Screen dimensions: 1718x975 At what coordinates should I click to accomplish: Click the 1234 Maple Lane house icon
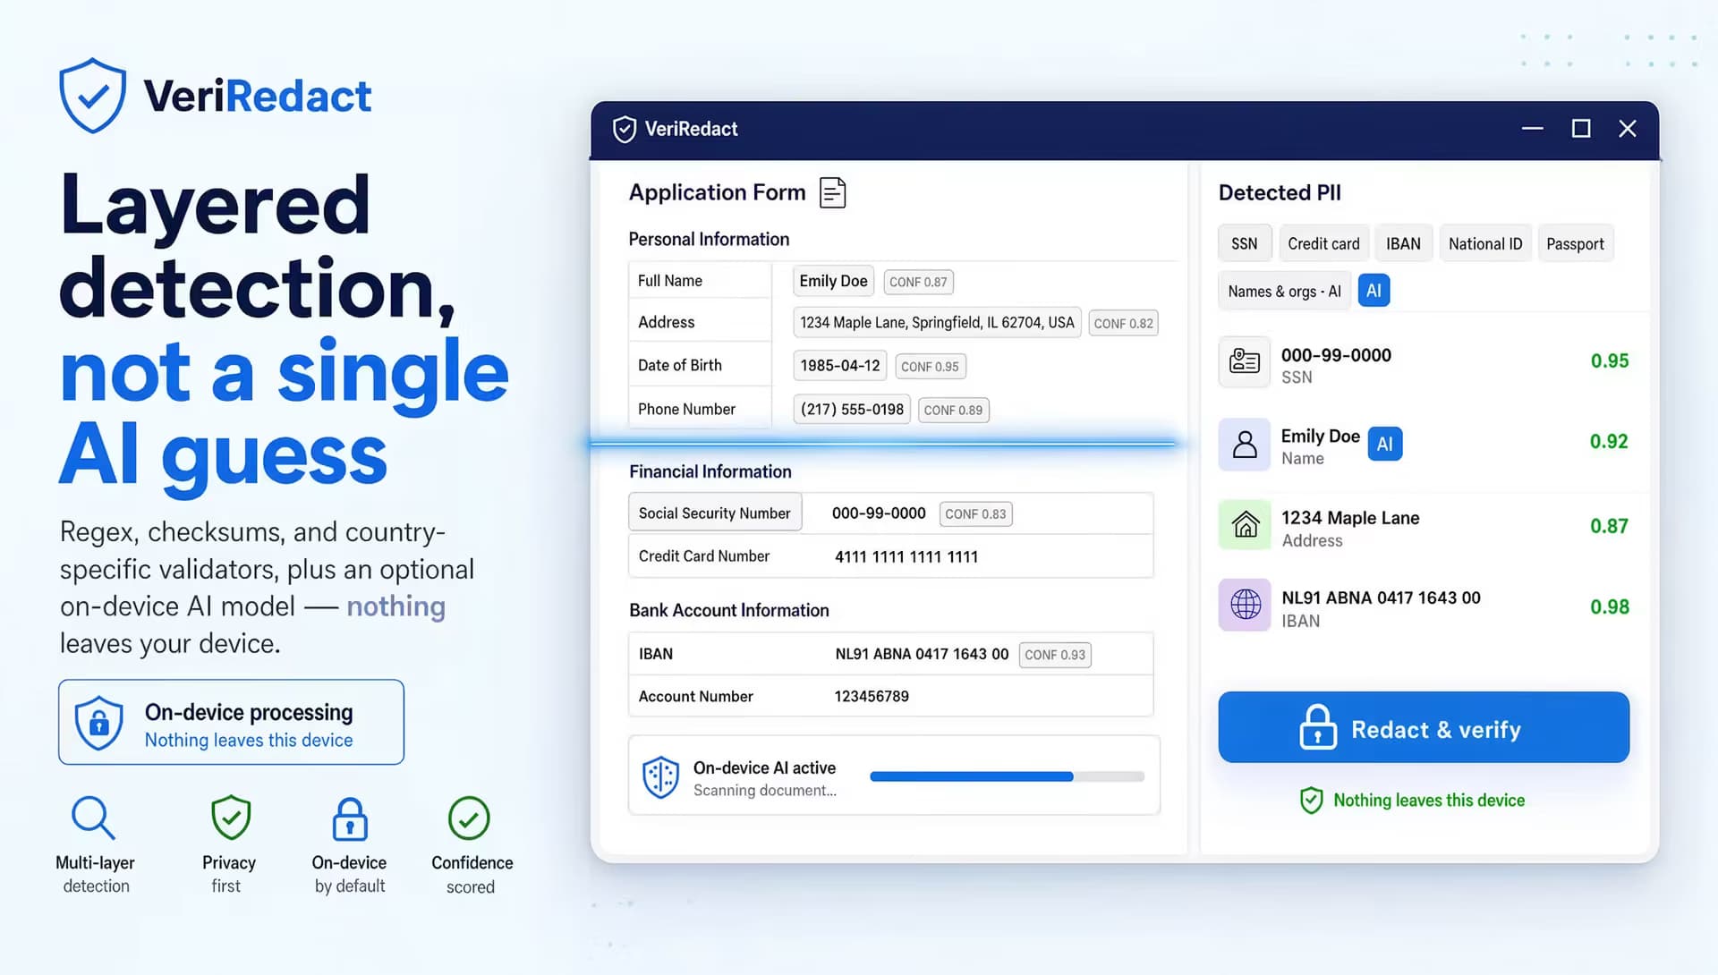coord(1245,525)
